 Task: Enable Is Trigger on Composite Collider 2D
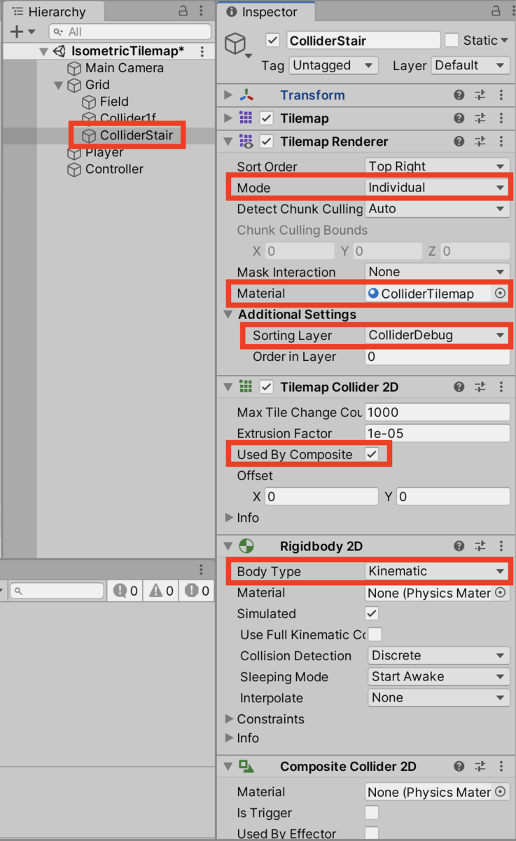click(372, 813)
